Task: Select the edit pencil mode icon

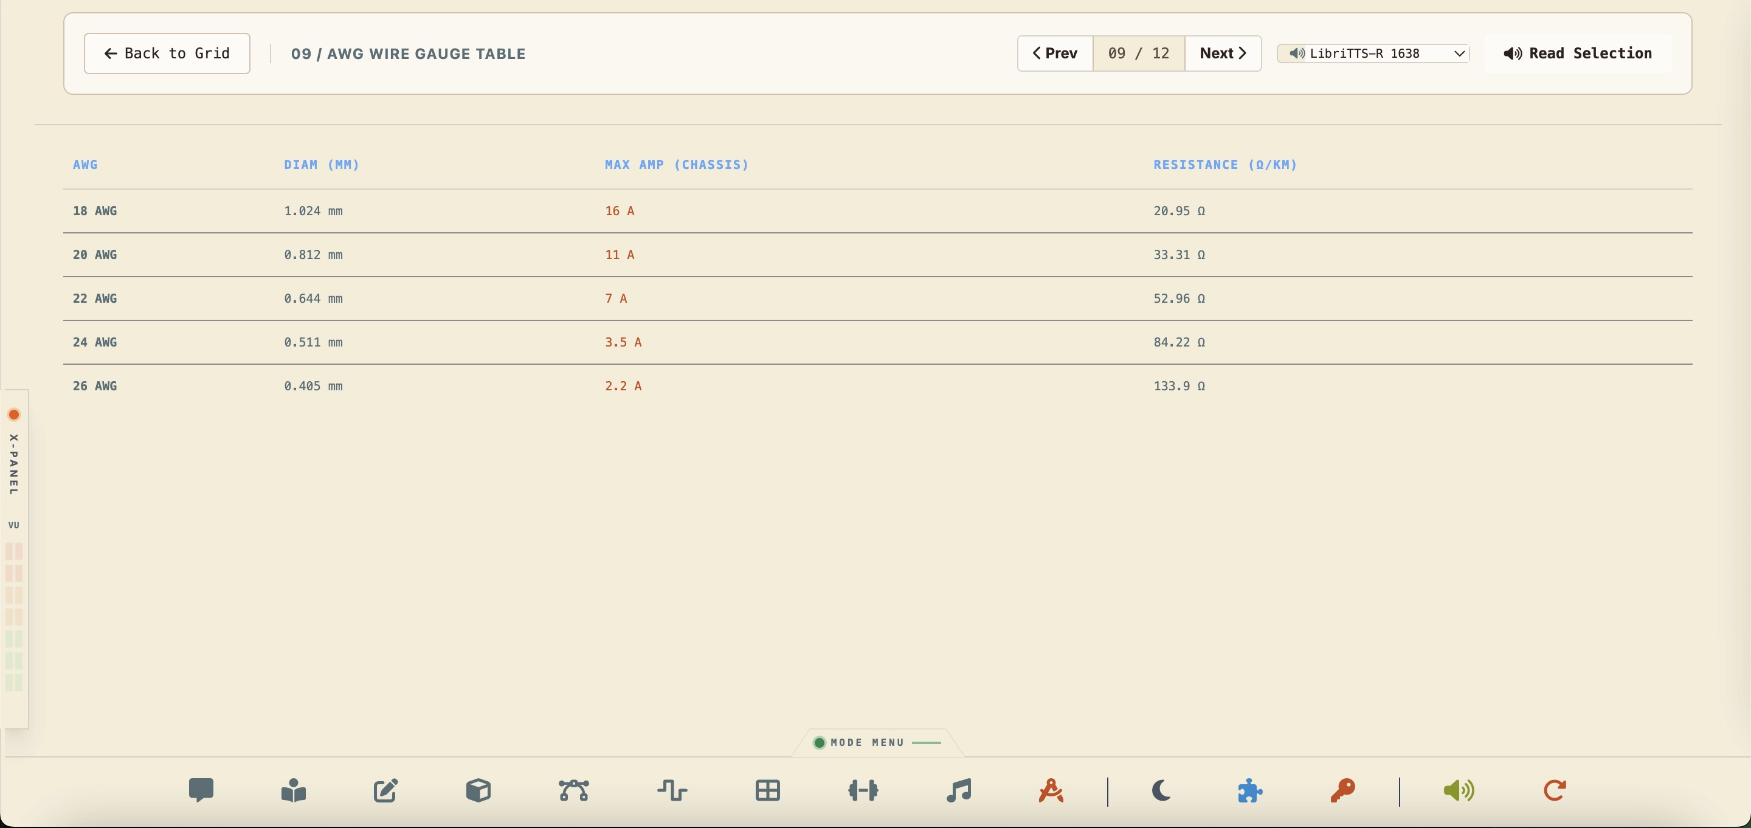Action: pyautogui.click(x=385, y=790)
